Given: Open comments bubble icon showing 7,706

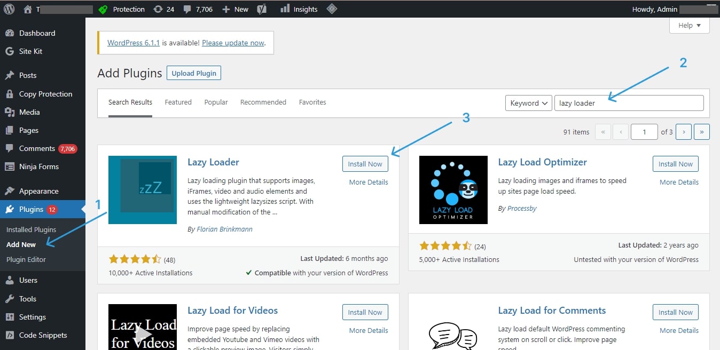Looking at the screenshot, I should (187, 9).
